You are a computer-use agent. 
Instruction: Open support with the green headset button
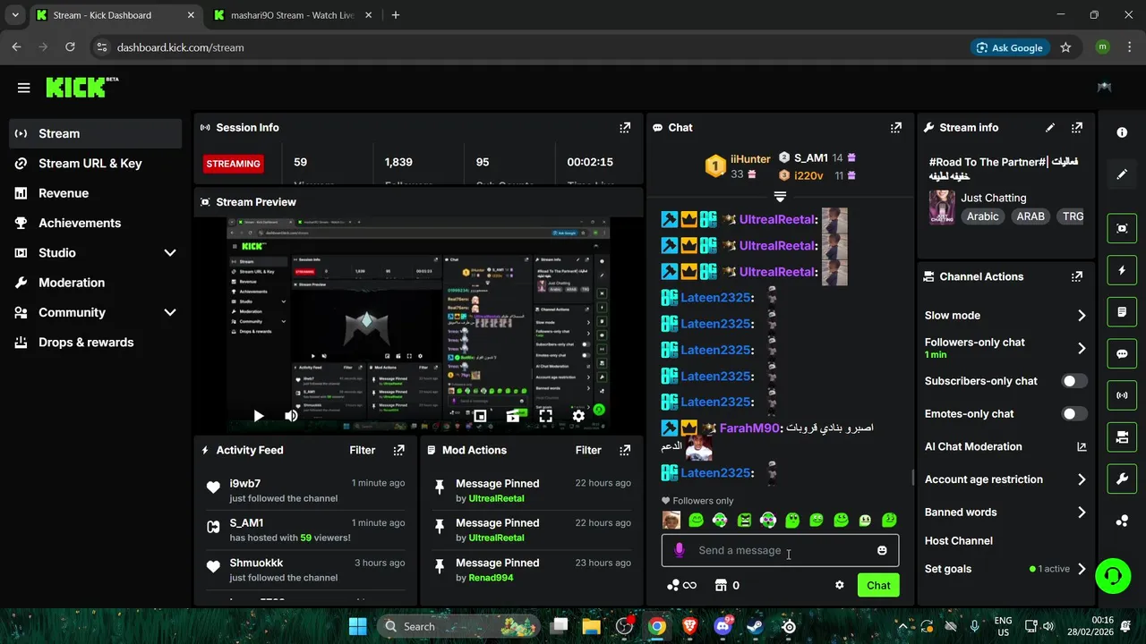click(x=1113, y=574)
